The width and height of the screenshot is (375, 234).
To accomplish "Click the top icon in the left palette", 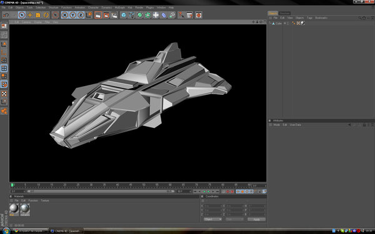I will pyautogui.click(x=4, y=26).
